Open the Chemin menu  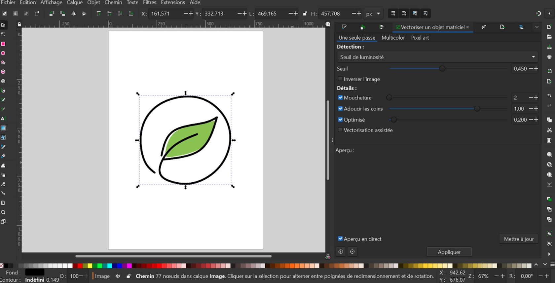(x=113, y=3)
